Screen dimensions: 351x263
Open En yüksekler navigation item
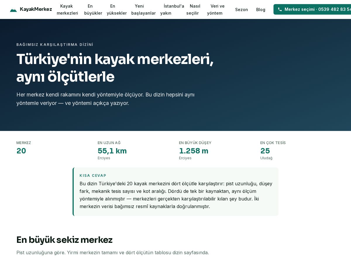click(116, 10)
